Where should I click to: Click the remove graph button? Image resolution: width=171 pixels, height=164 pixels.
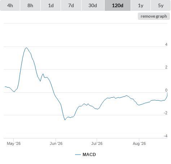click(x=154, y=16)
